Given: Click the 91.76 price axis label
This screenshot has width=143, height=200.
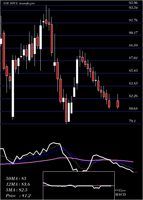Looking at the screenshot, I should click(133, 20).
